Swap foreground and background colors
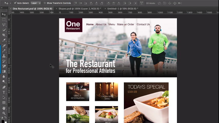Viewport: 219px width, 123px height. [x=5, y=117]
